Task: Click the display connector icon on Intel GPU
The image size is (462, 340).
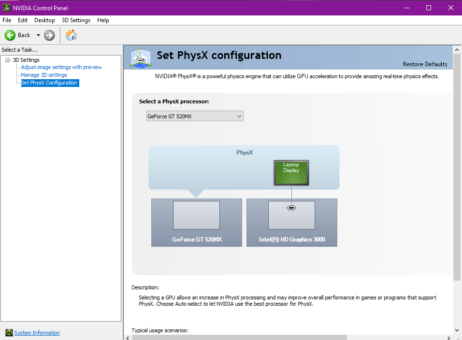Action: tap(291, 208)
